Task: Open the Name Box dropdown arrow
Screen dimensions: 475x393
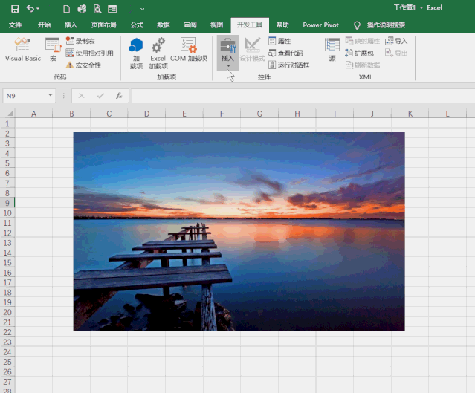Action: [51, 96]
